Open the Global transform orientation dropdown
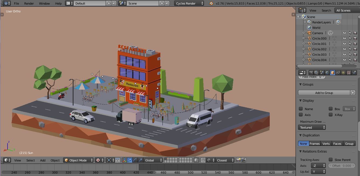360x176 pixels. [x=153, y=160]
